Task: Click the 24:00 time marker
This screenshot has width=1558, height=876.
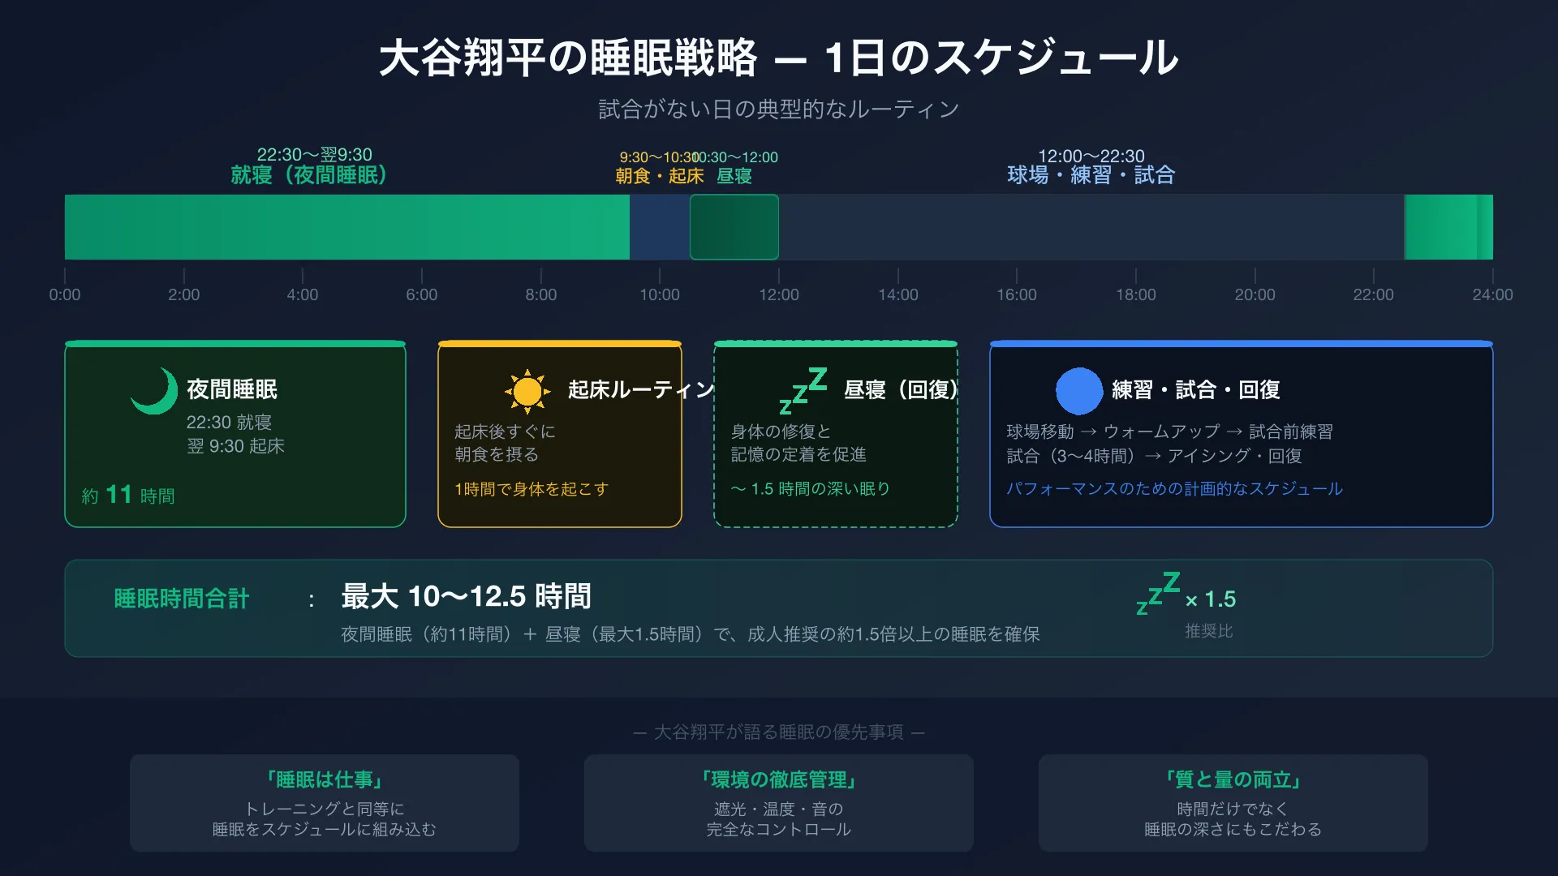Action: point(1492,294)
